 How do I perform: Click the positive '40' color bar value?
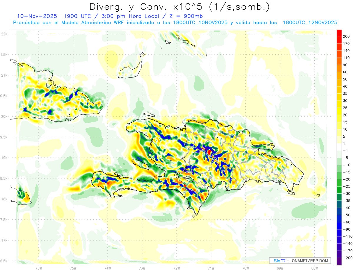click(x=346, y=86)
